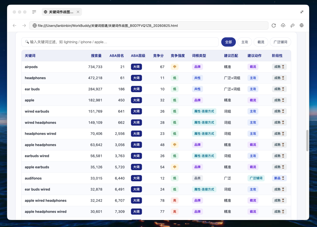The image size is (317, 227).
Task: Reload the page with refresh icon
Action: coord(274,25)
